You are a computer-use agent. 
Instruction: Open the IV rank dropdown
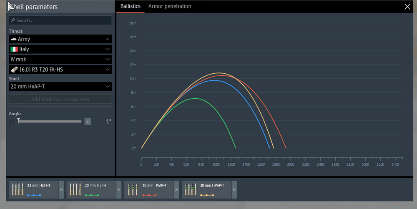tap(60, 60)
